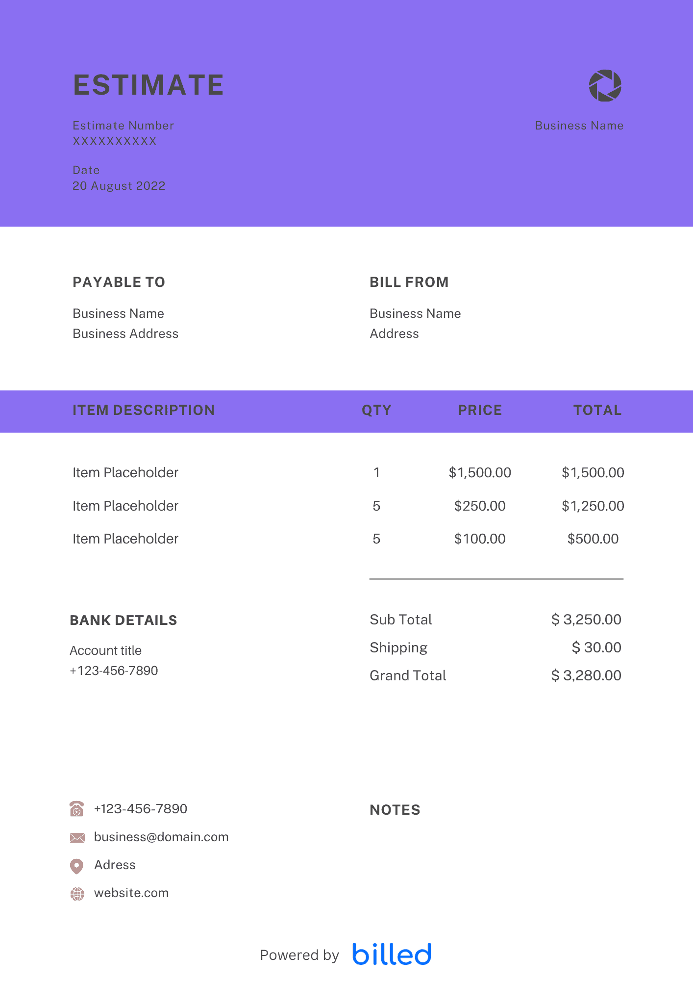Click the camera shutter logo icon
This screenshot has height=981, width=693.
coord(605,86)
